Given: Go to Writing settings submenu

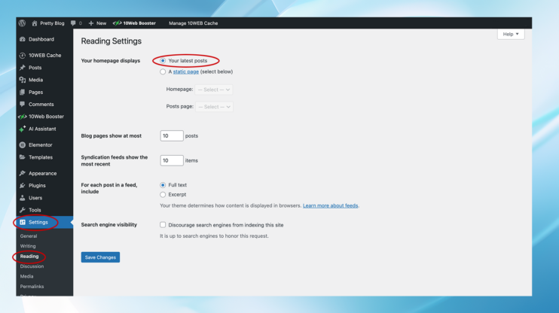Looking at the screenshot, I should click(x=28, y=246).
